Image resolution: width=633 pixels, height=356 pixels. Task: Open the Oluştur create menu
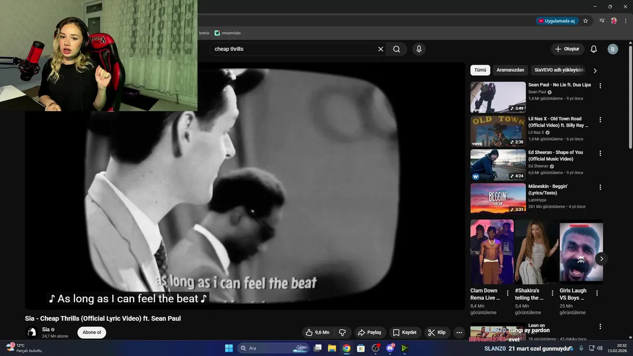[x=567, y=49]
